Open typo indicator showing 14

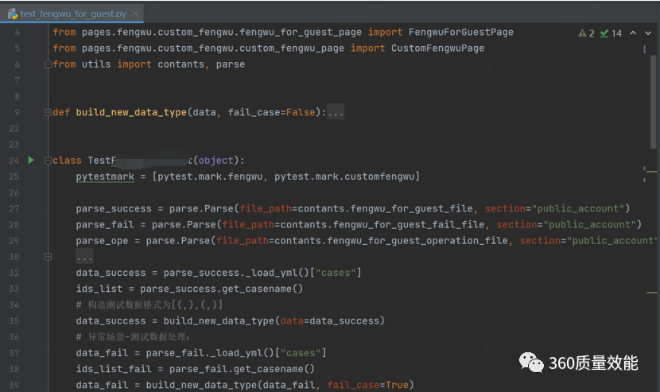click(611, 33)
